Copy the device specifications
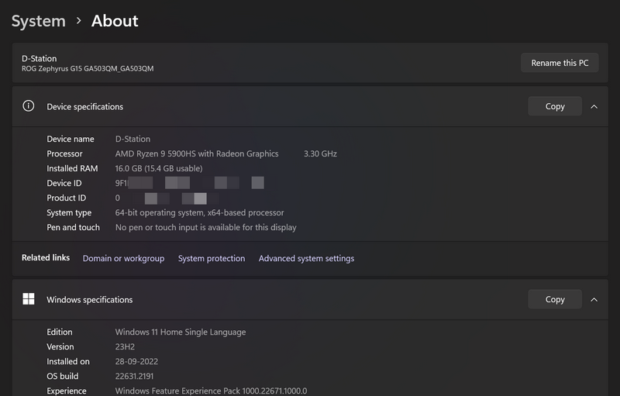Viewport: 620px width, 396px height. (555, 106)
